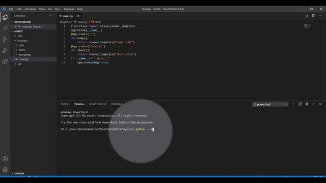Open the Run menu
This screenshot has height=183, width=326.
coord(58,9)
